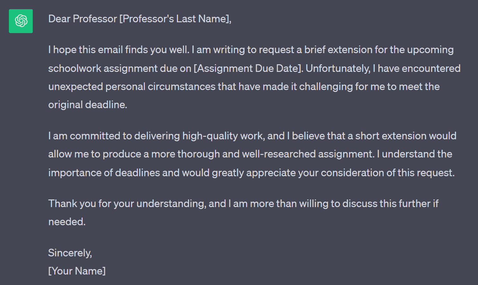Click the [Assignment Due Date] placeholder text
This screenshot has height=285, width=478.
pyautogui.click(x=248, y=68)
